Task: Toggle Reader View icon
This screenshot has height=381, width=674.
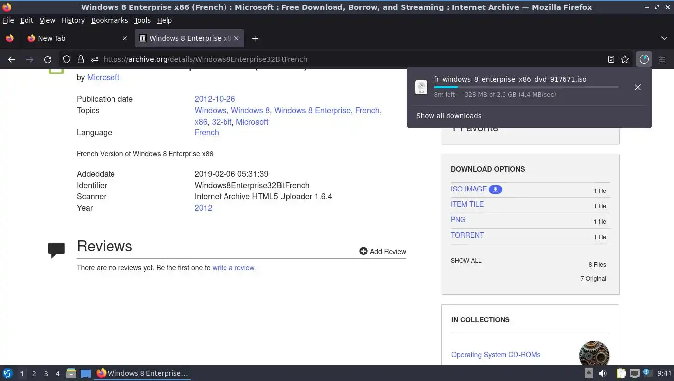Action: (x=611, y=59)
